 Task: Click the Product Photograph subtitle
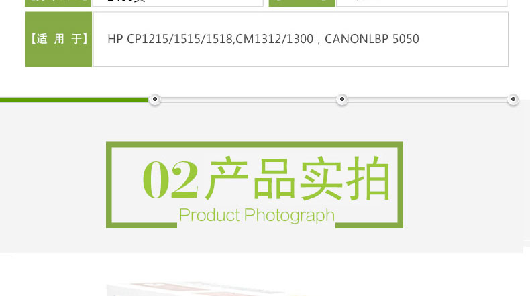tap(257, 215)
